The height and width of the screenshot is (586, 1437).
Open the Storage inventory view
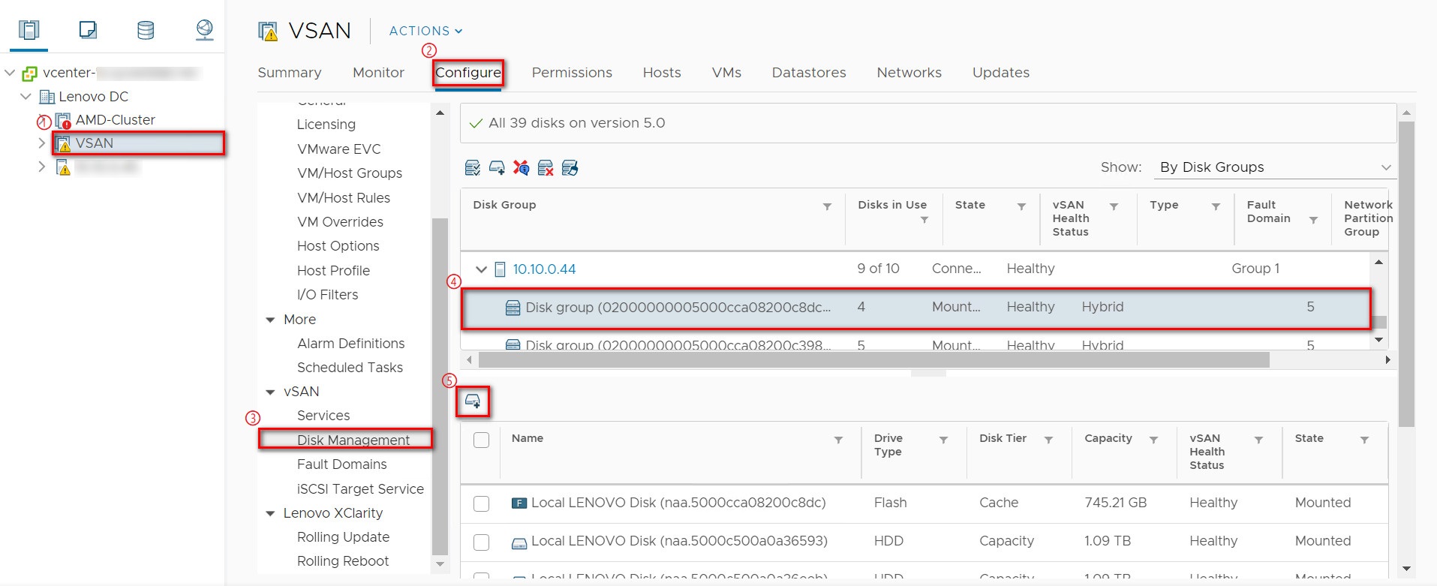146,30
